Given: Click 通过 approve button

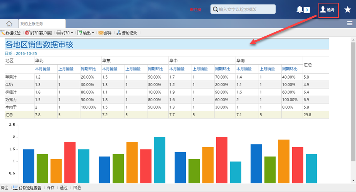Looking at the screenshot, I should pos(63,188).
